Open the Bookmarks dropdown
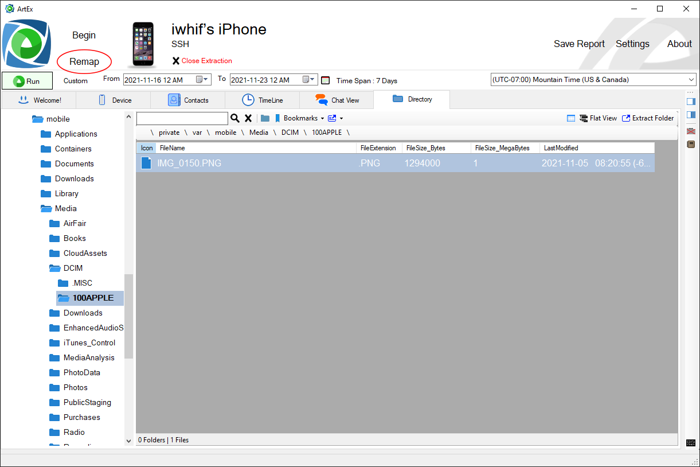700x467 pixels. tap(299, 118)
